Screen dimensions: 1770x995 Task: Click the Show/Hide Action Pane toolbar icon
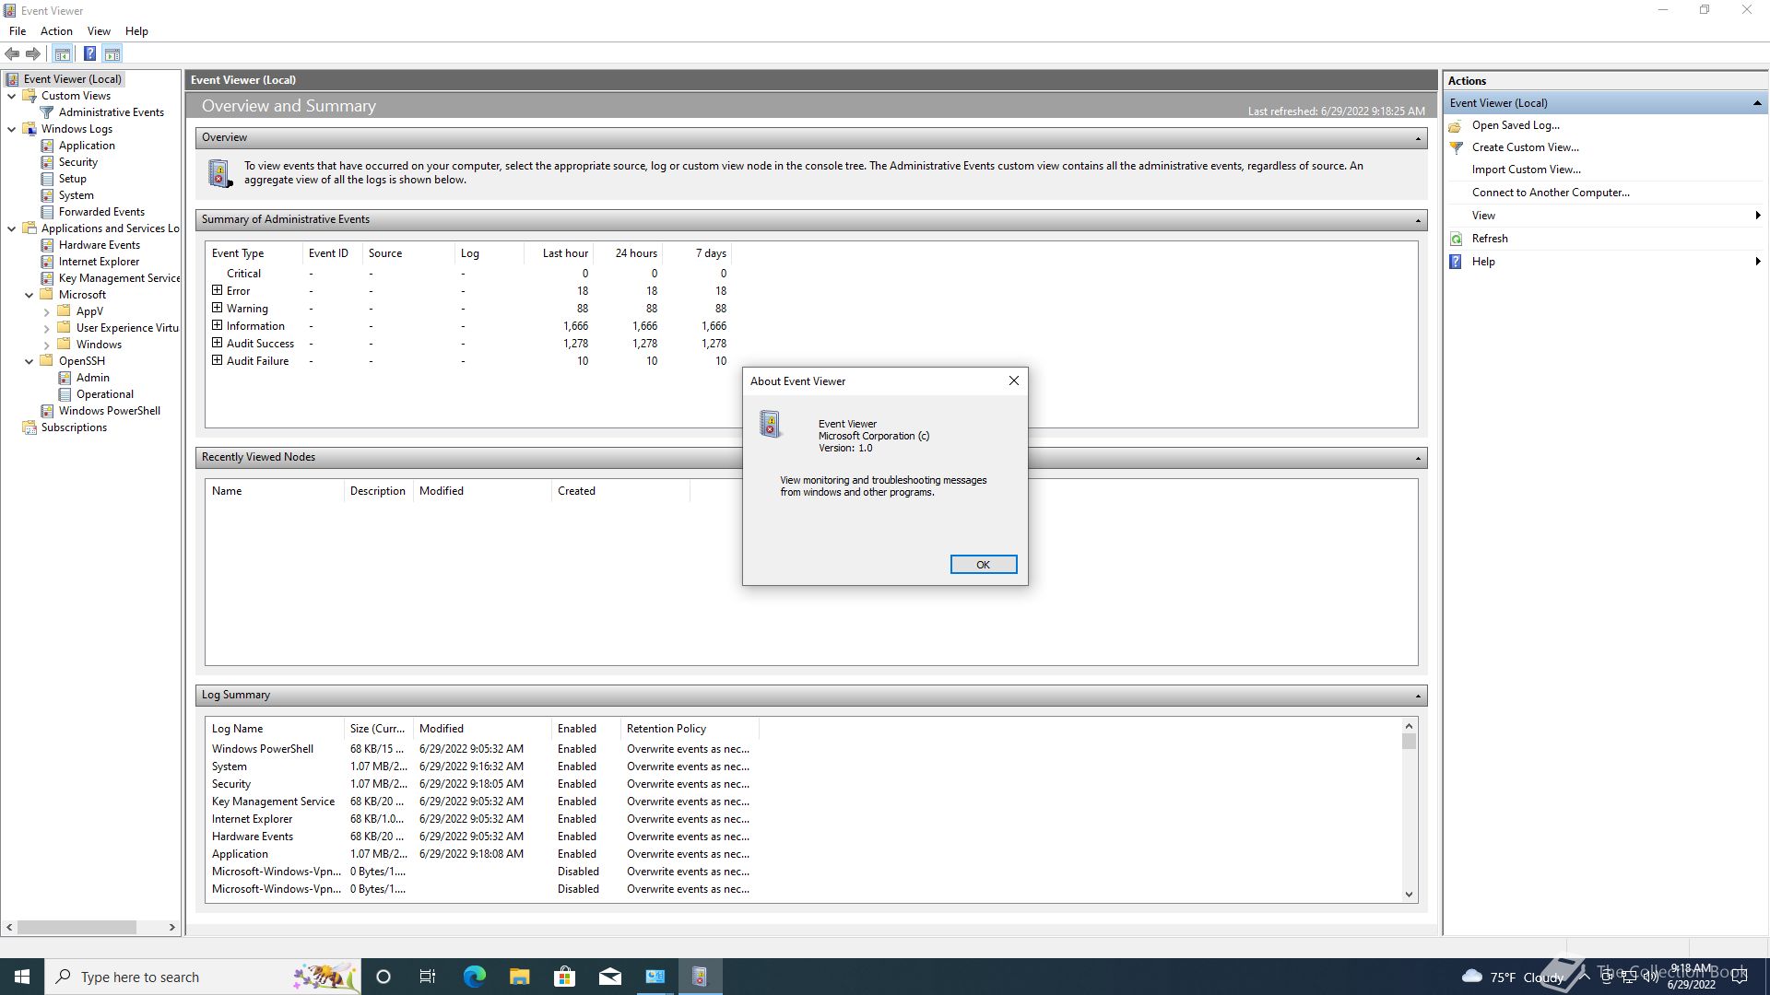(112, 54)
